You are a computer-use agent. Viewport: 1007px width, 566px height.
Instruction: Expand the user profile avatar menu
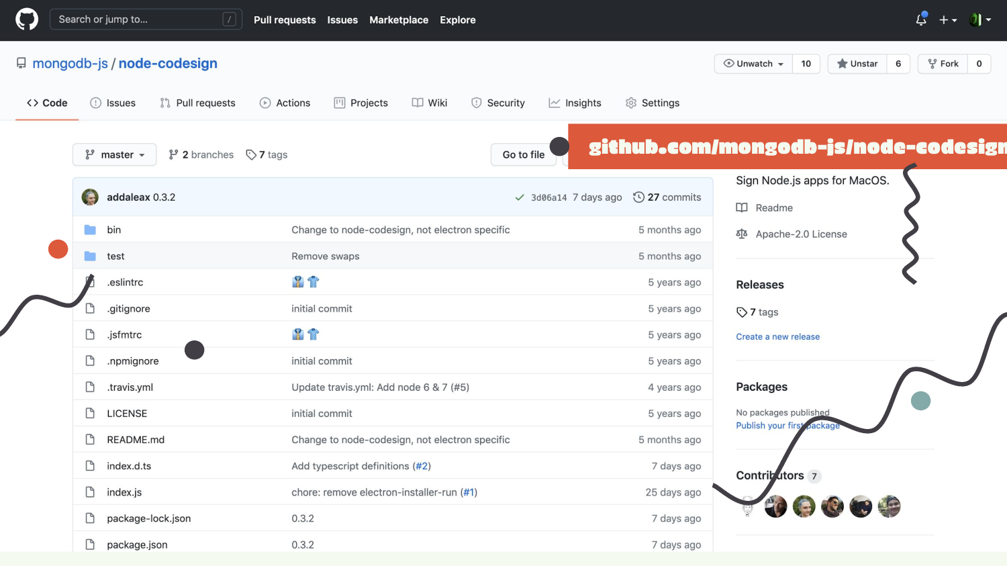[979, 19]
